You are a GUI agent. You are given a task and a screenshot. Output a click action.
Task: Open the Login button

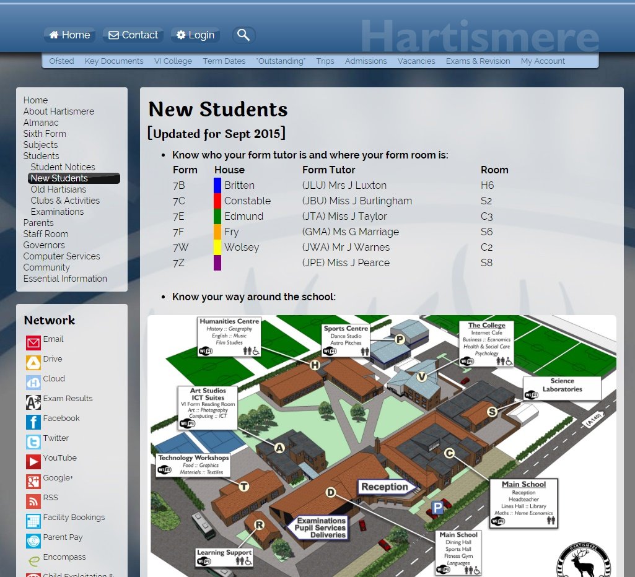[195, 35]
